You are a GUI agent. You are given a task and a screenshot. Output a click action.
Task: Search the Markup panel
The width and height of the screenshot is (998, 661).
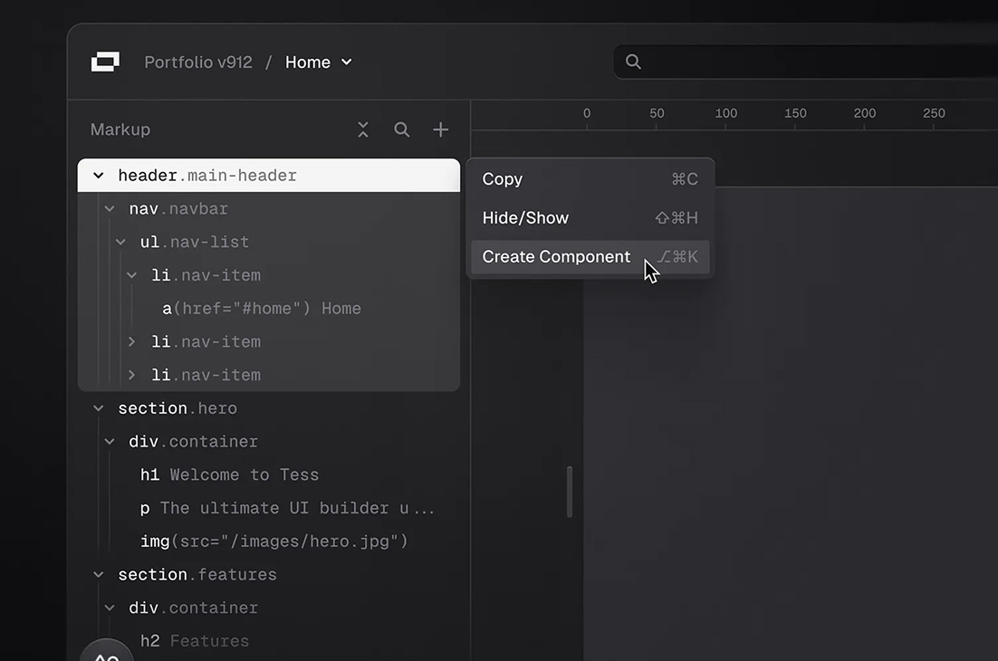click(x=401, y=129)
